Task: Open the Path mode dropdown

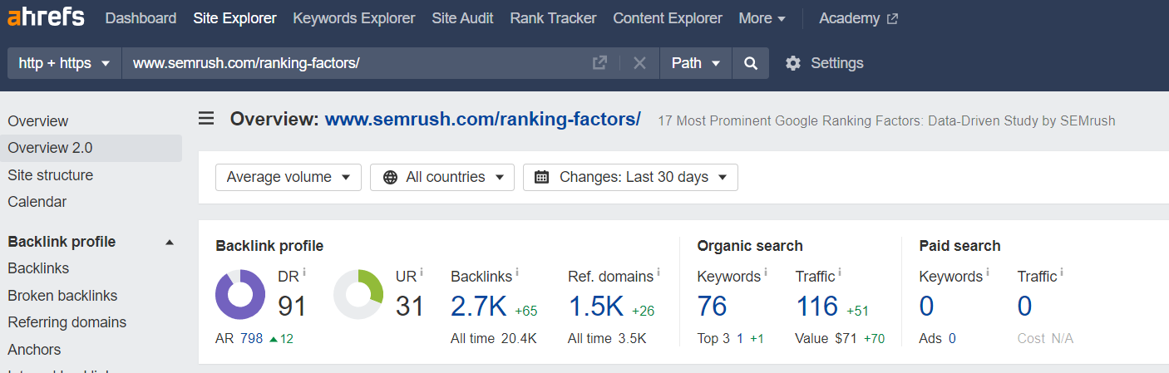Action: (696, 63)
